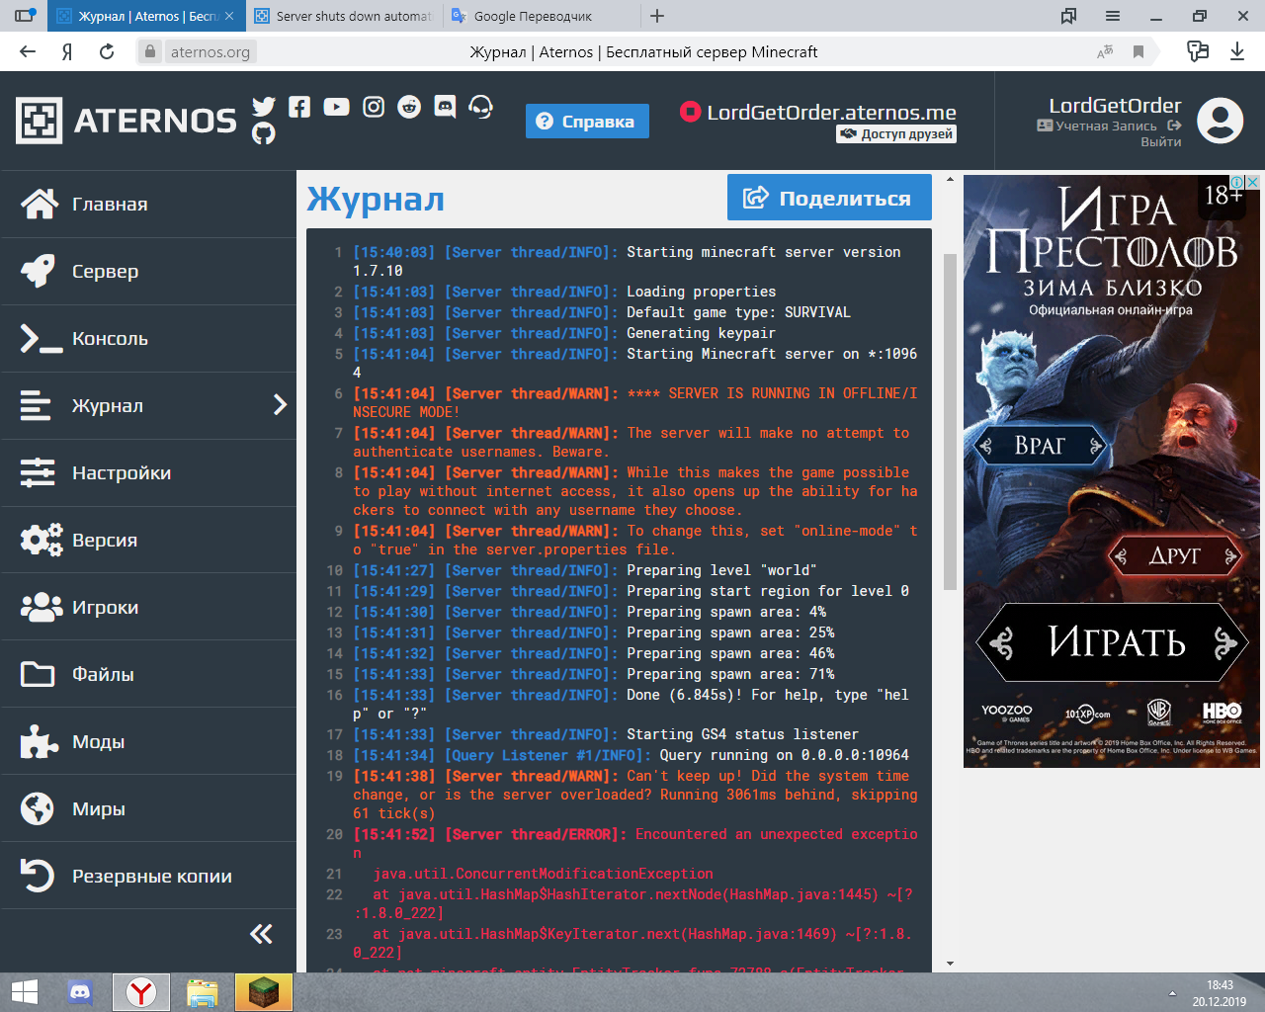The height and width of the screenshot is (1012, 1265).
Task: Open Minecraft from the taskbar
Action: tap(263, 992)
